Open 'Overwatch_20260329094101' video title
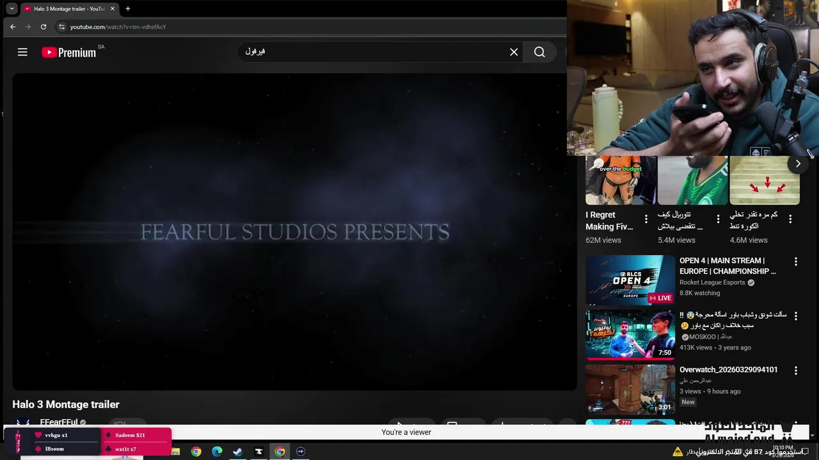This screenshot has height=460, width=819. [x=729, y=370]
